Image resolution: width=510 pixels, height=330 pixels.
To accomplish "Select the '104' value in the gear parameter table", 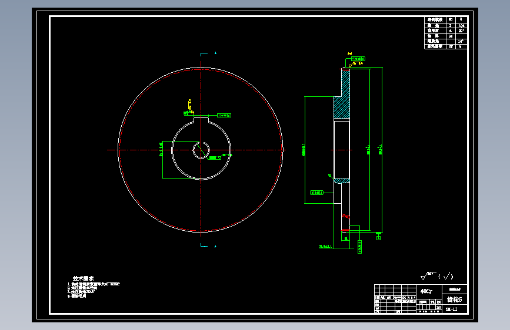I will (x=462, y=25).
